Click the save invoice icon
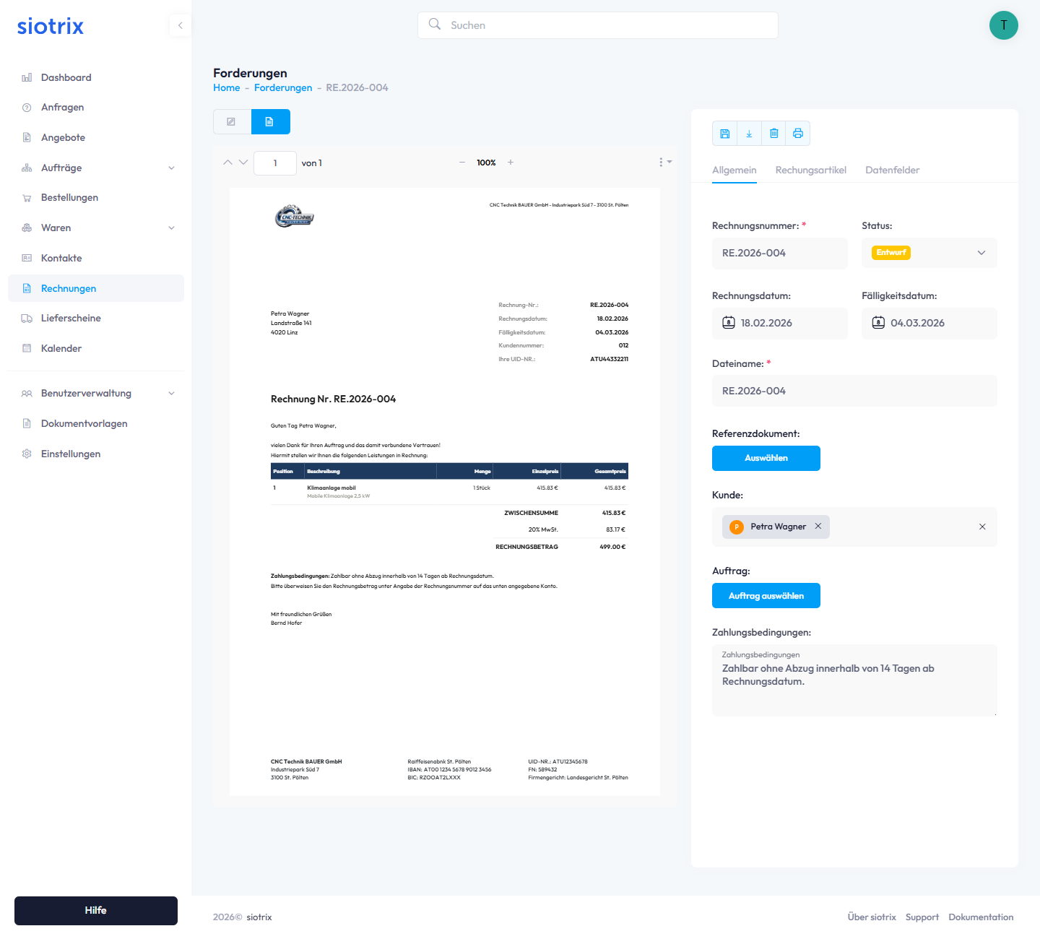This screenshot has width=1040, height=939. [x=724, y=134]
